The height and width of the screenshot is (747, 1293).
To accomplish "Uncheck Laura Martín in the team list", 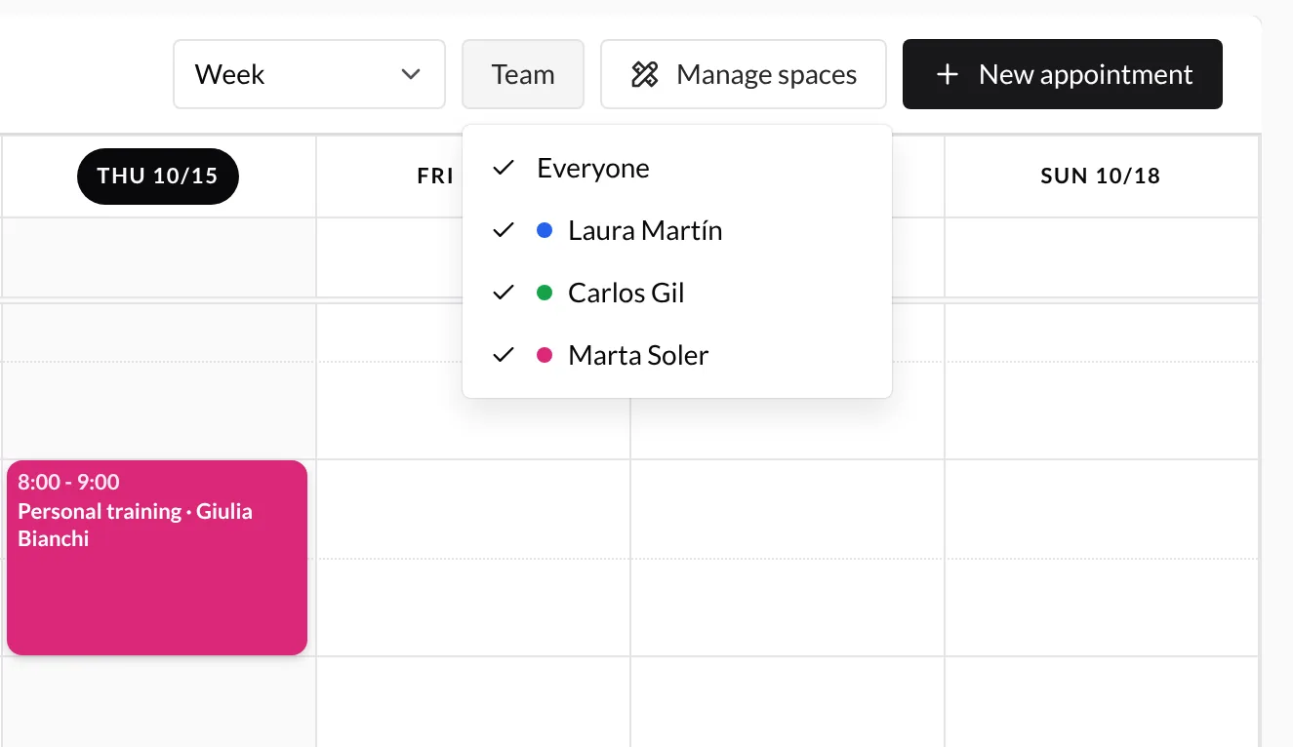I will pyautogui.click(x=677, y=230).
